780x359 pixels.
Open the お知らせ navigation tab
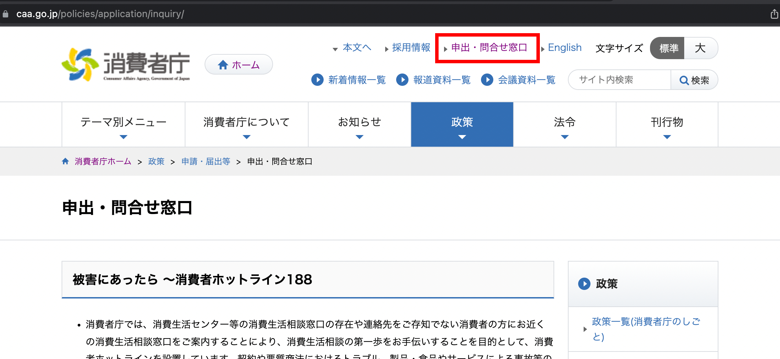359,121
